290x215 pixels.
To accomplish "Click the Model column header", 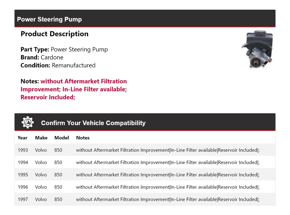I will (62, 138).
